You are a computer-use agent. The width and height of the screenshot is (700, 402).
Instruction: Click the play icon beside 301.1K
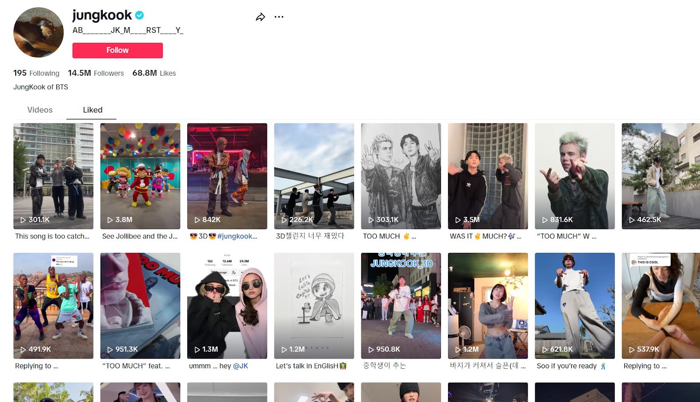coord(23,220)
